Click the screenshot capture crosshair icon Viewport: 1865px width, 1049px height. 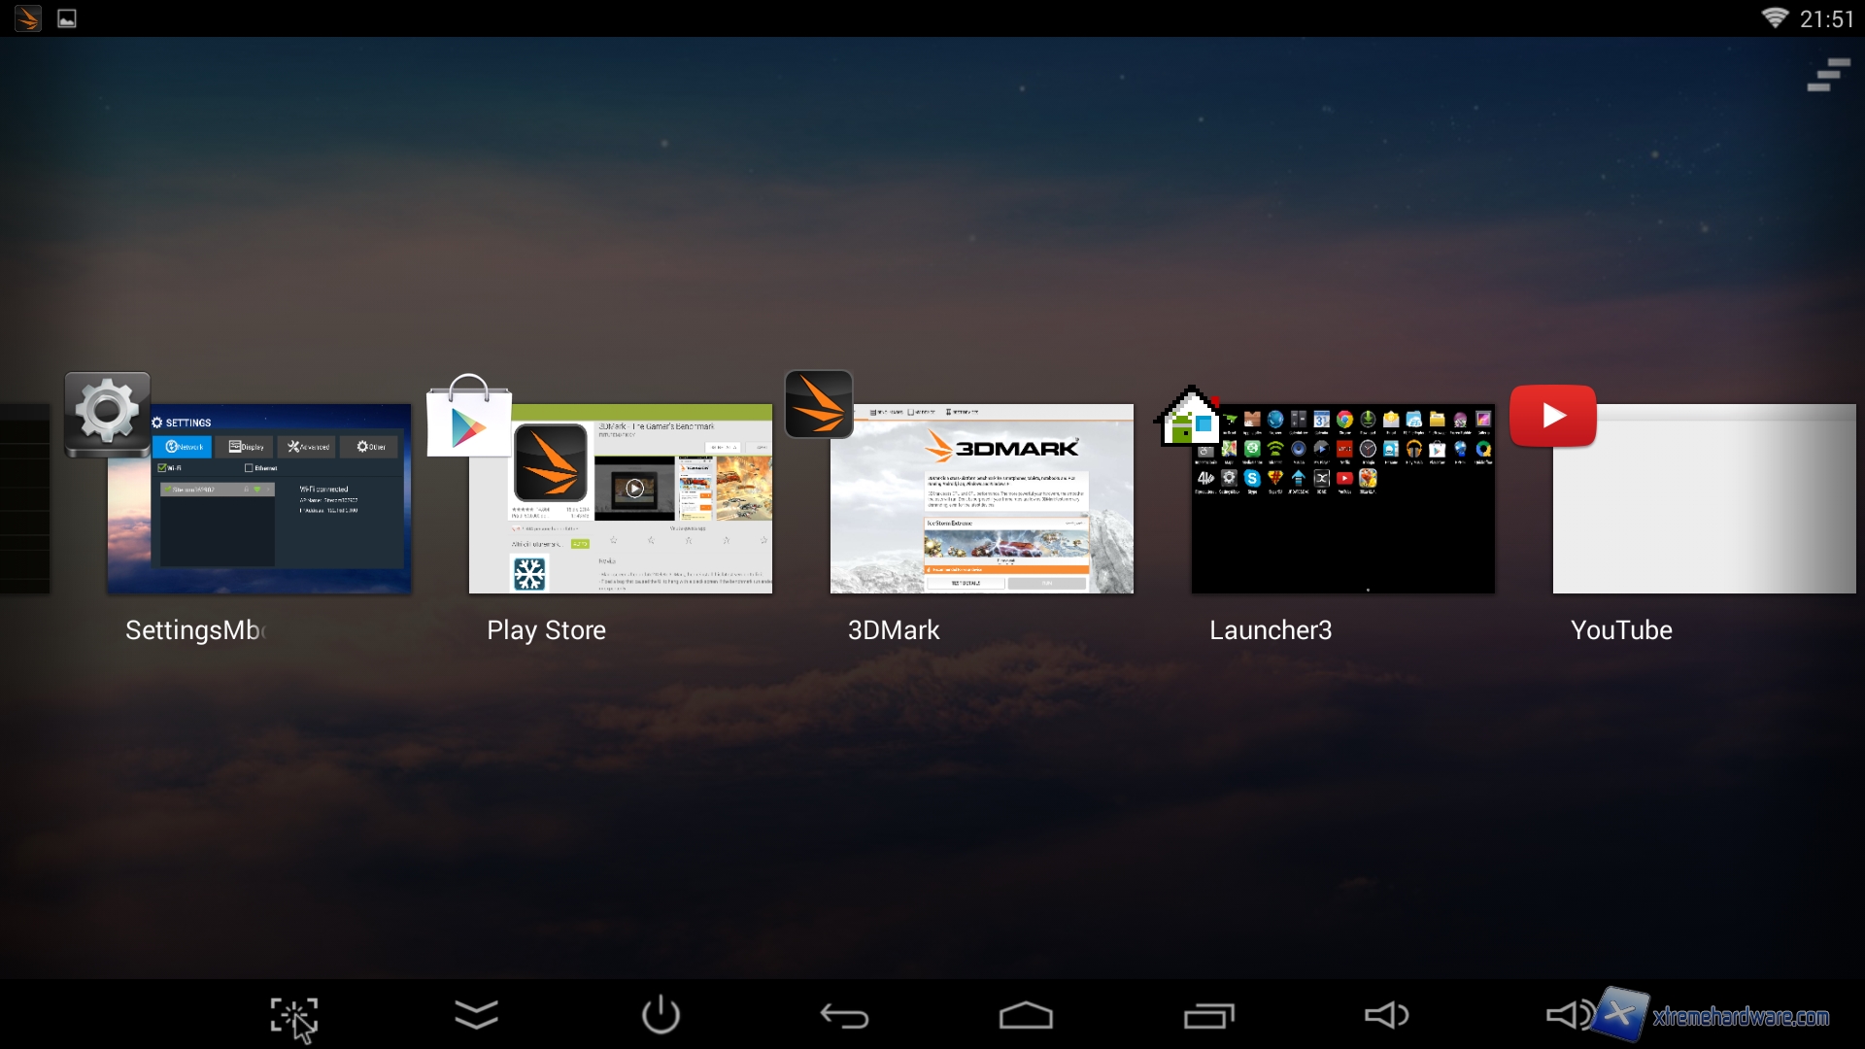point(293,1016)
